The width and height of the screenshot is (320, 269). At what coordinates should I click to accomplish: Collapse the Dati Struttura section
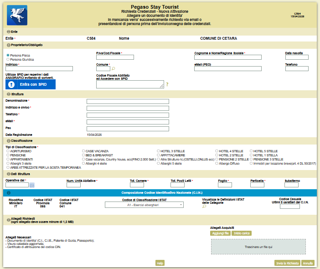[9, 174]
